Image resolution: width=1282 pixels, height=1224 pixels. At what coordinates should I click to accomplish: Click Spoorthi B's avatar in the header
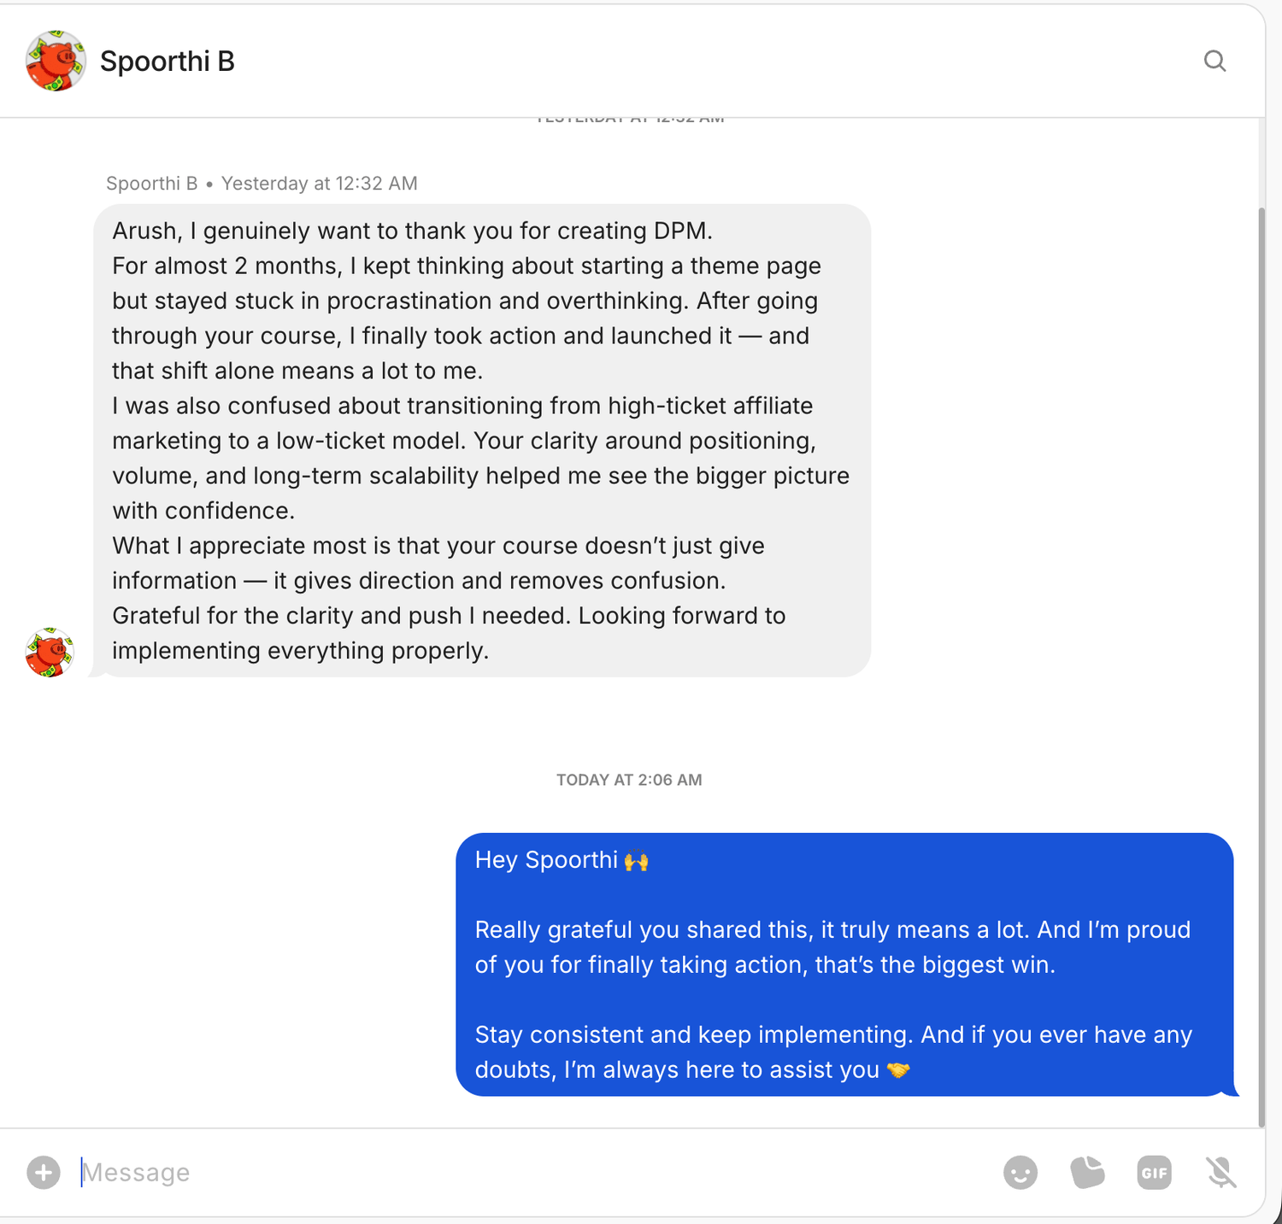point(56,61)
